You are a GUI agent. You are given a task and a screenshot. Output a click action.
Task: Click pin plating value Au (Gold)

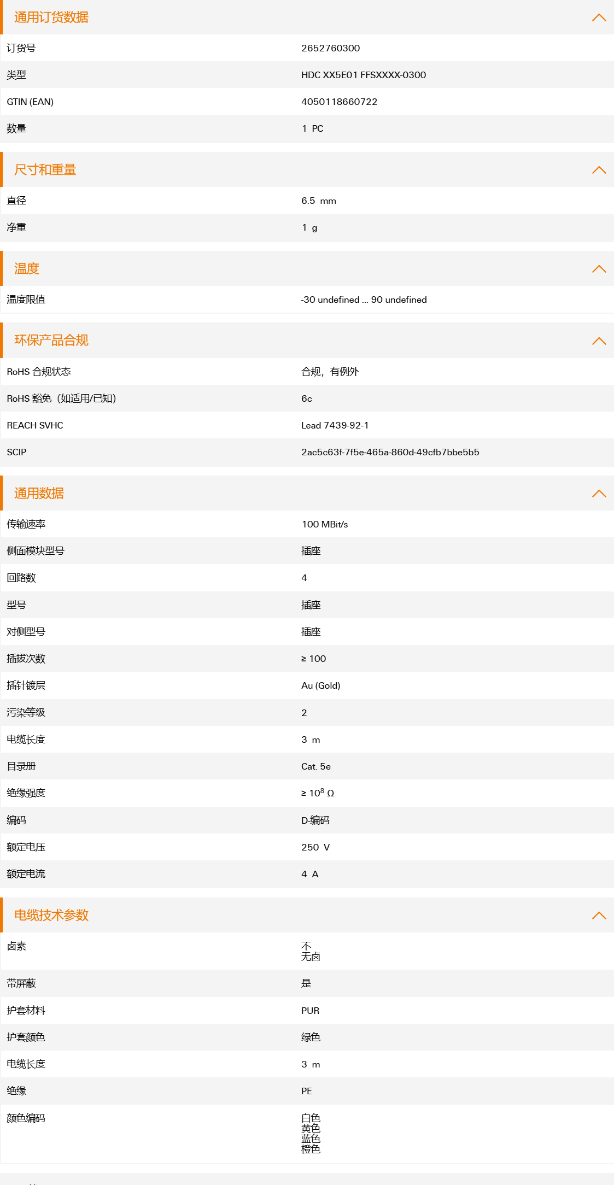click(x=321, y=685)
